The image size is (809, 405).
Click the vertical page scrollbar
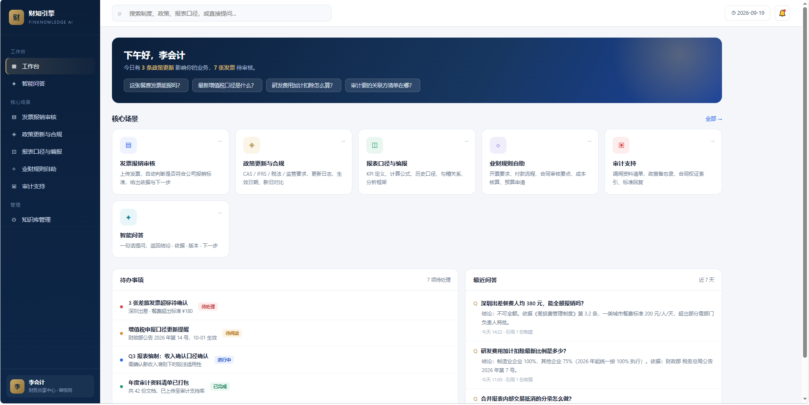(x=805, y=182)
